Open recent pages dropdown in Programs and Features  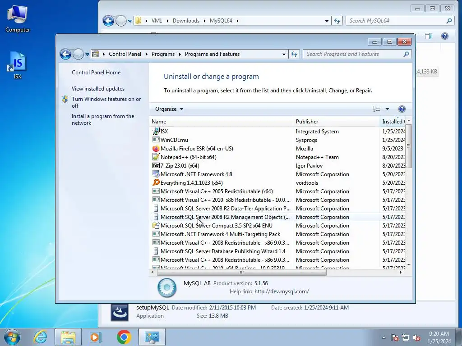click(87, 55)
